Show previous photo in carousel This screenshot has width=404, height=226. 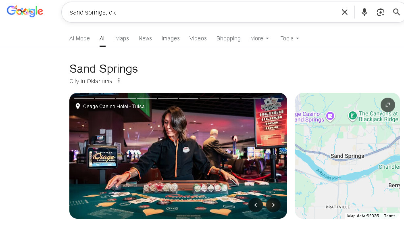coord(256,205)
